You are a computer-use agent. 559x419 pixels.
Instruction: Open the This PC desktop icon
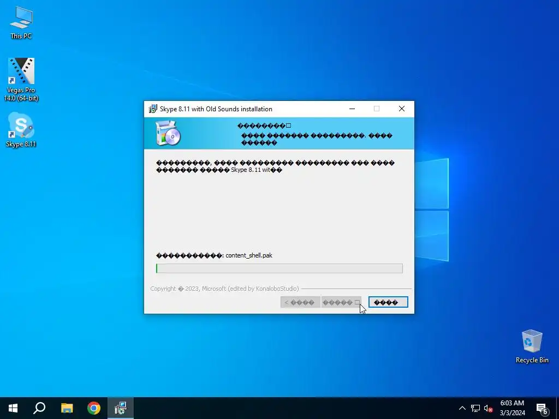21,23
